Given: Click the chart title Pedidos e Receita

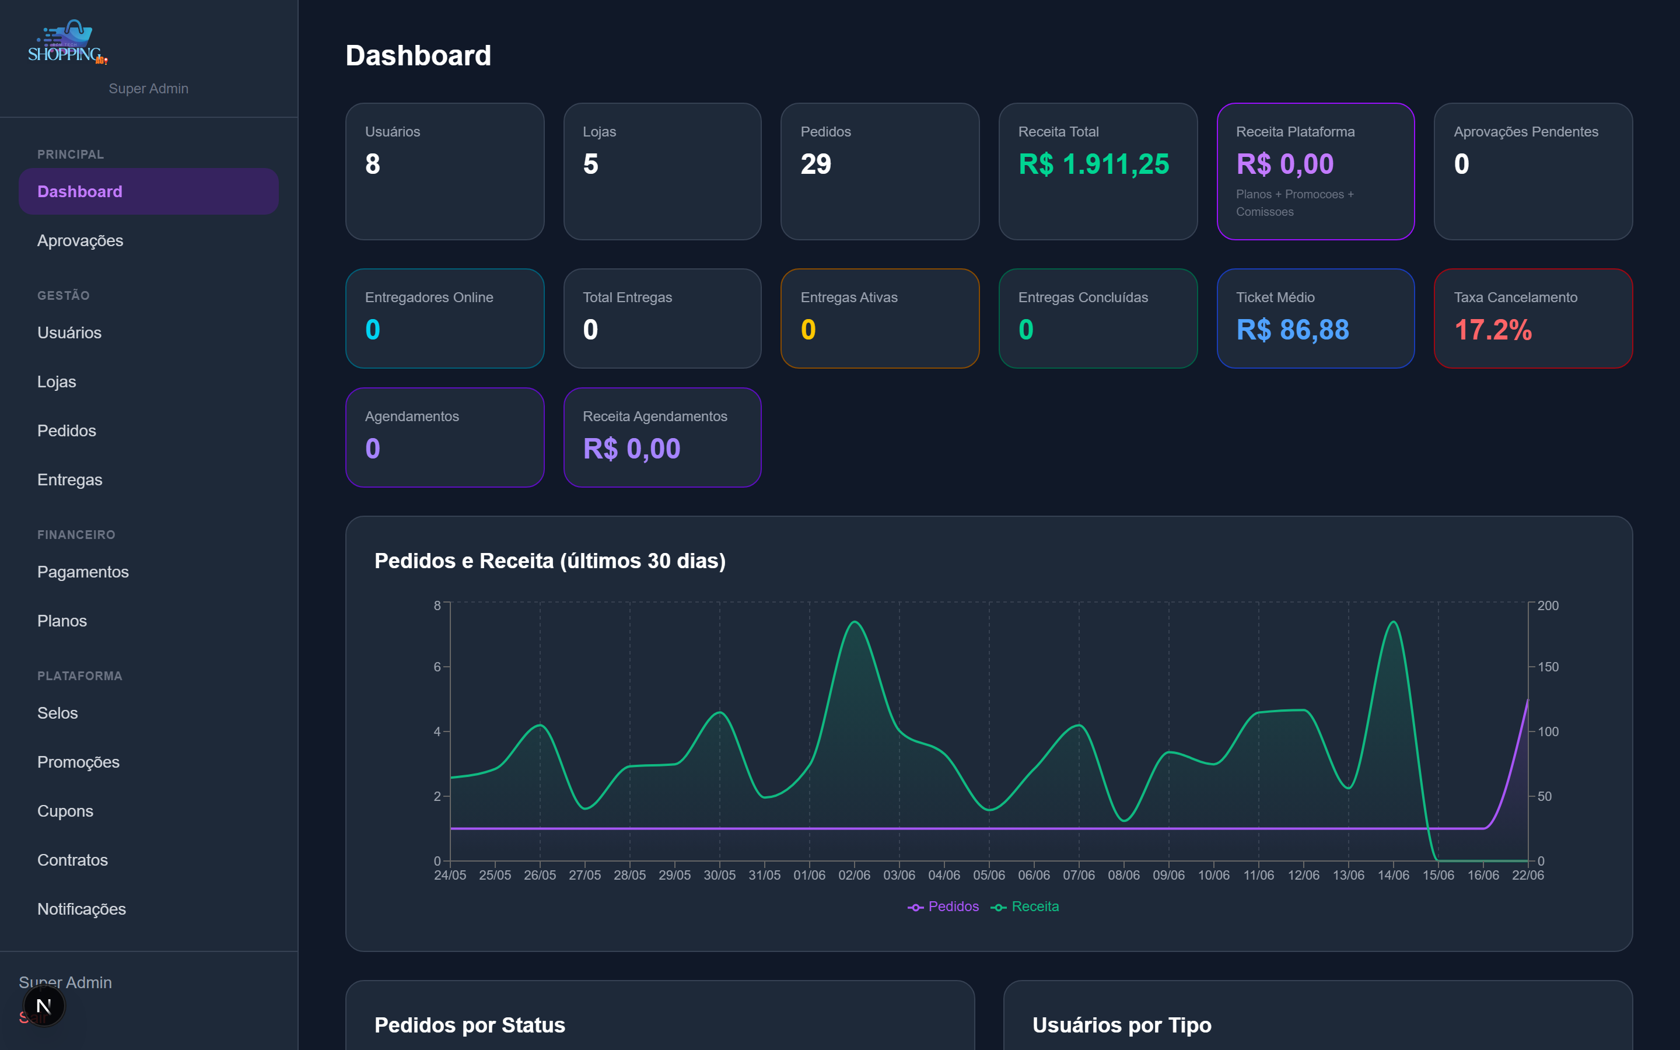Looking at the screenshot, I should point(550,561).
